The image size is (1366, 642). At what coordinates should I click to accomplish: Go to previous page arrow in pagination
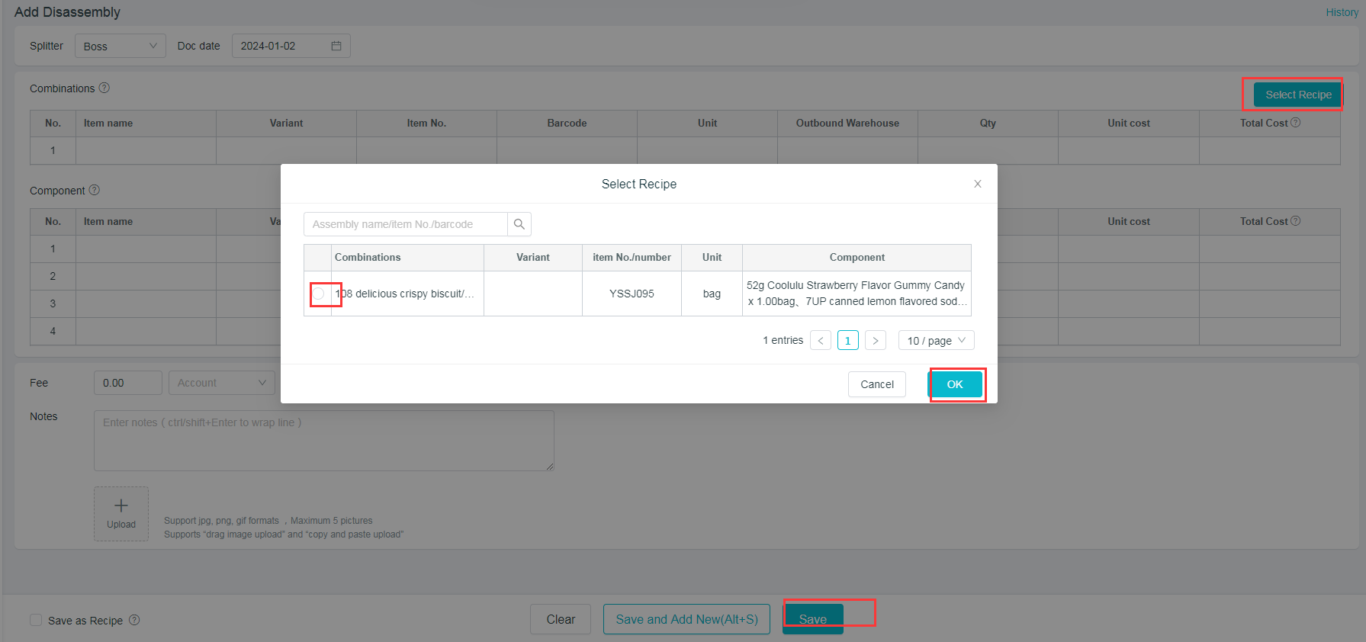821,340
